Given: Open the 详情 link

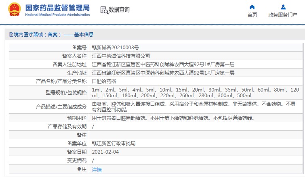Looking at the screenshot, I should tap(97, 170).
